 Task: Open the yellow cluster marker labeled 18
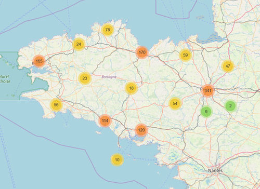click(x=131, y=88)
